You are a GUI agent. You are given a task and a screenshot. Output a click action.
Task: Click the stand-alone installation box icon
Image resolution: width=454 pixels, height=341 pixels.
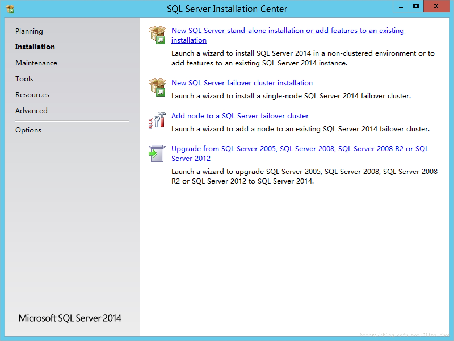click(157, 35)
